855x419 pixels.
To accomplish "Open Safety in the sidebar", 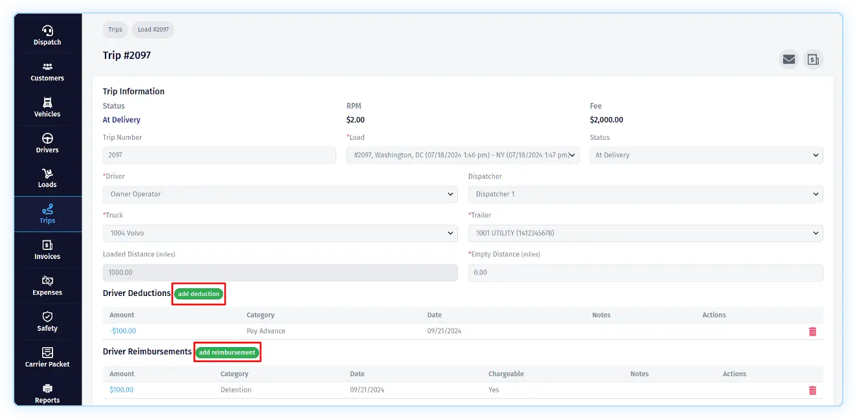I will pyautogui.click(x=47, y=322).
